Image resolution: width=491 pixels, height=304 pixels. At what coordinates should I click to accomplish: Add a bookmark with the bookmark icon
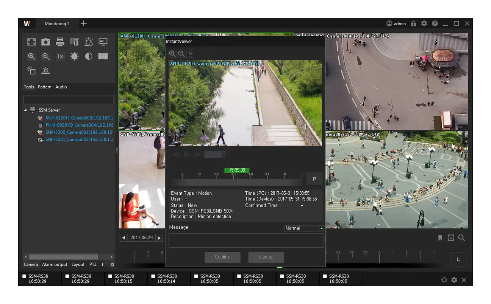click(440, 238)
